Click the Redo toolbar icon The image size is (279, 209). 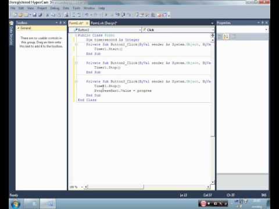[95, 15]
